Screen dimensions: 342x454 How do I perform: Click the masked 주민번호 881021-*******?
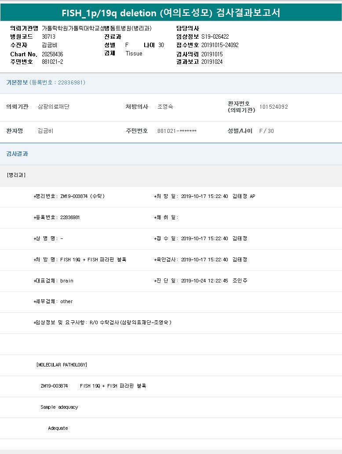pyautogui.click(x=177, y=131)
